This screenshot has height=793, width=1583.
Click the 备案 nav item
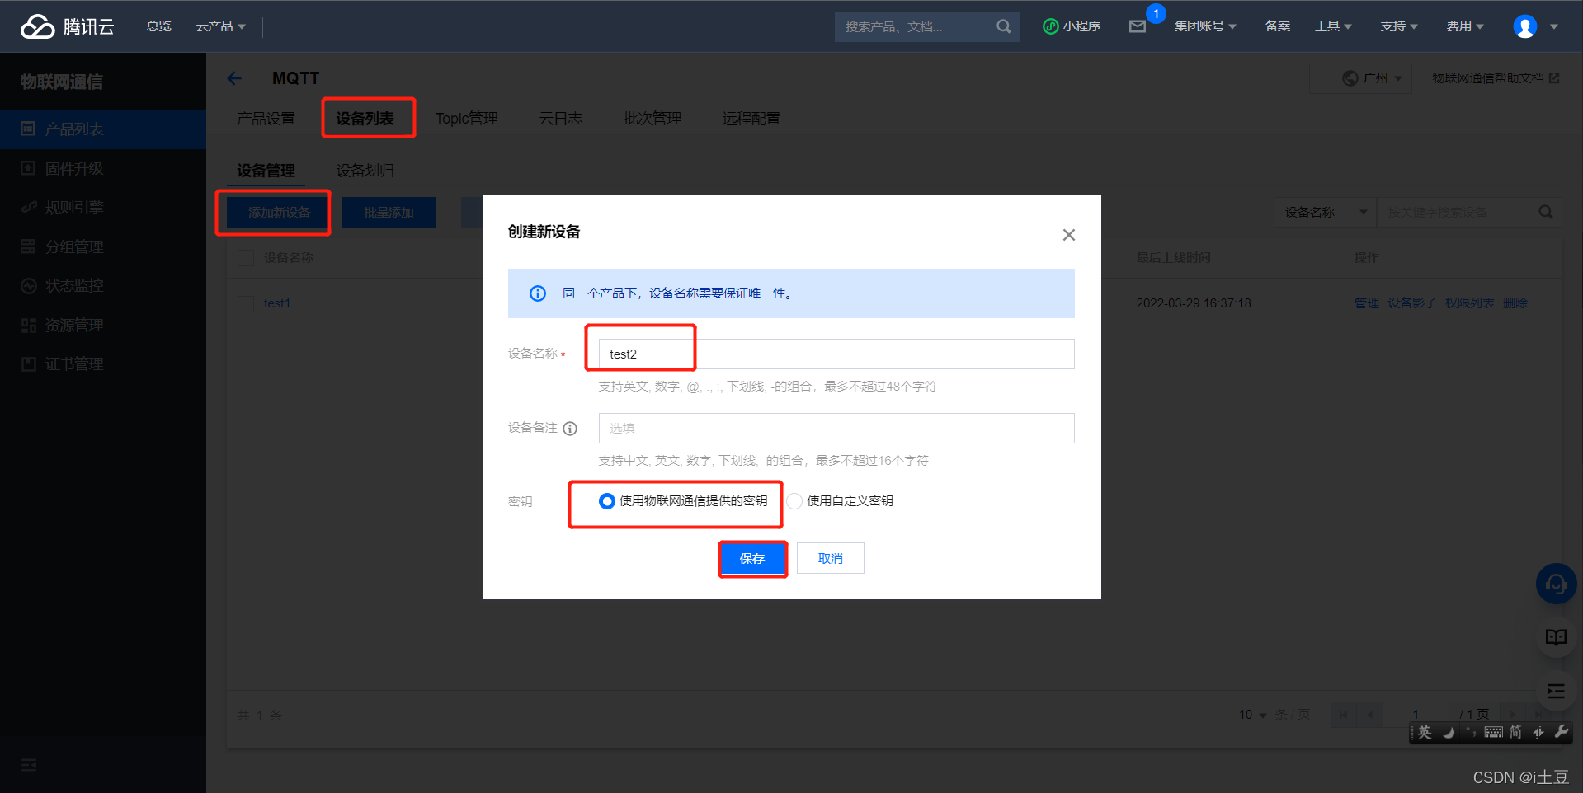click(1278, 26)
